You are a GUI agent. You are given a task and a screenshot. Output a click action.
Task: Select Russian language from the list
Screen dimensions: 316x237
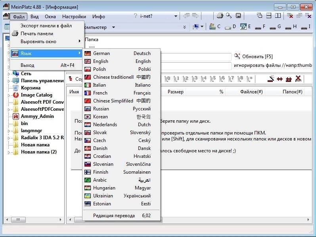click(121, 109)
